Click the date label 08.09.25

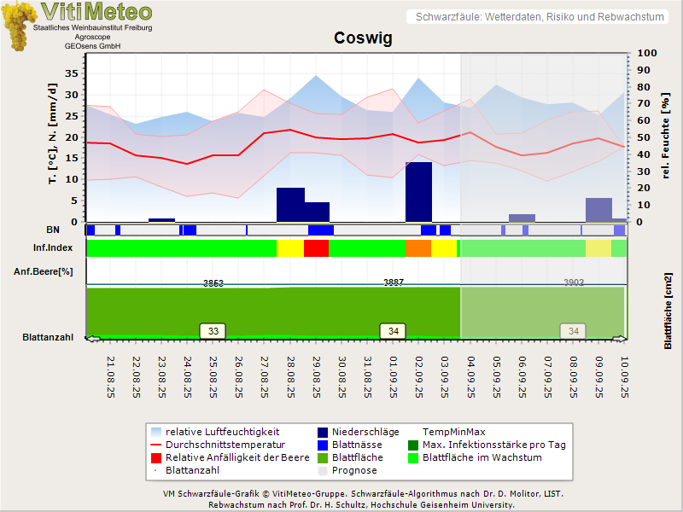574,377
